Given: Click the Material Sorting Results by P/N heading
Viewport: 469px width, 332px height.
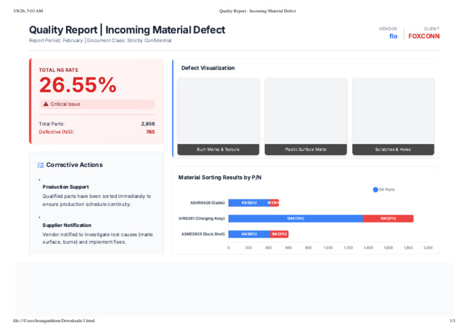Looking at the screenshot, I should click(x=220, y=177).
